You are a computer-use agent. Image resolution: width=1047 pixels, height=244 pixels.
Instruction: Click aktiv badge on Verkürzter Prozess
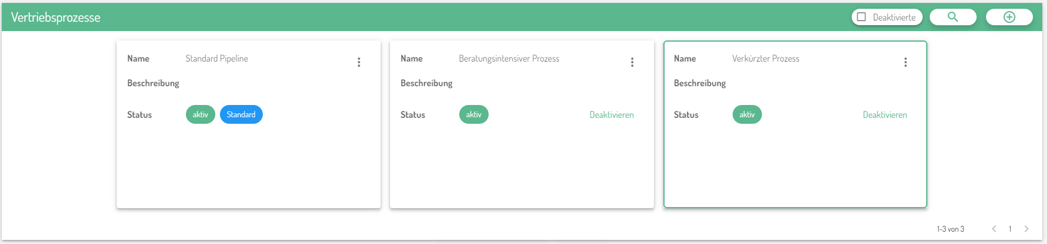coord(747,114)
